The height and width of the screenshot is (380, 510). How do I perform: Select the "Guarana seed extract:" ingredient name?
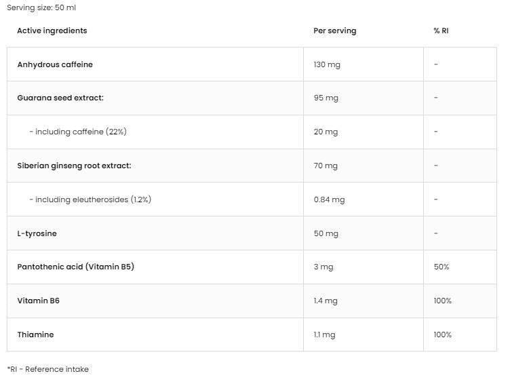coord(60,98)
